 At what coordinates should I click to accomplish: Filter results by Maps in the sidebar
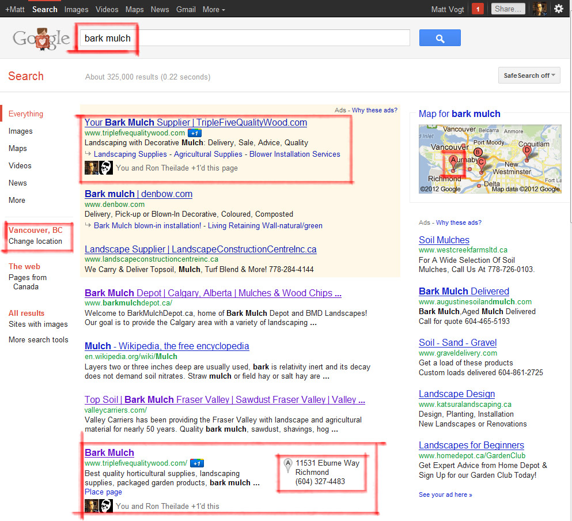coord(17,148)
